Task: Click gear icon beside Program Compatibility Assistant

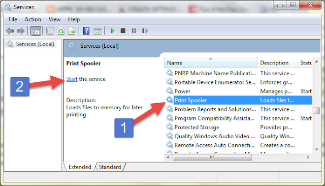Action: coord(170,118)
